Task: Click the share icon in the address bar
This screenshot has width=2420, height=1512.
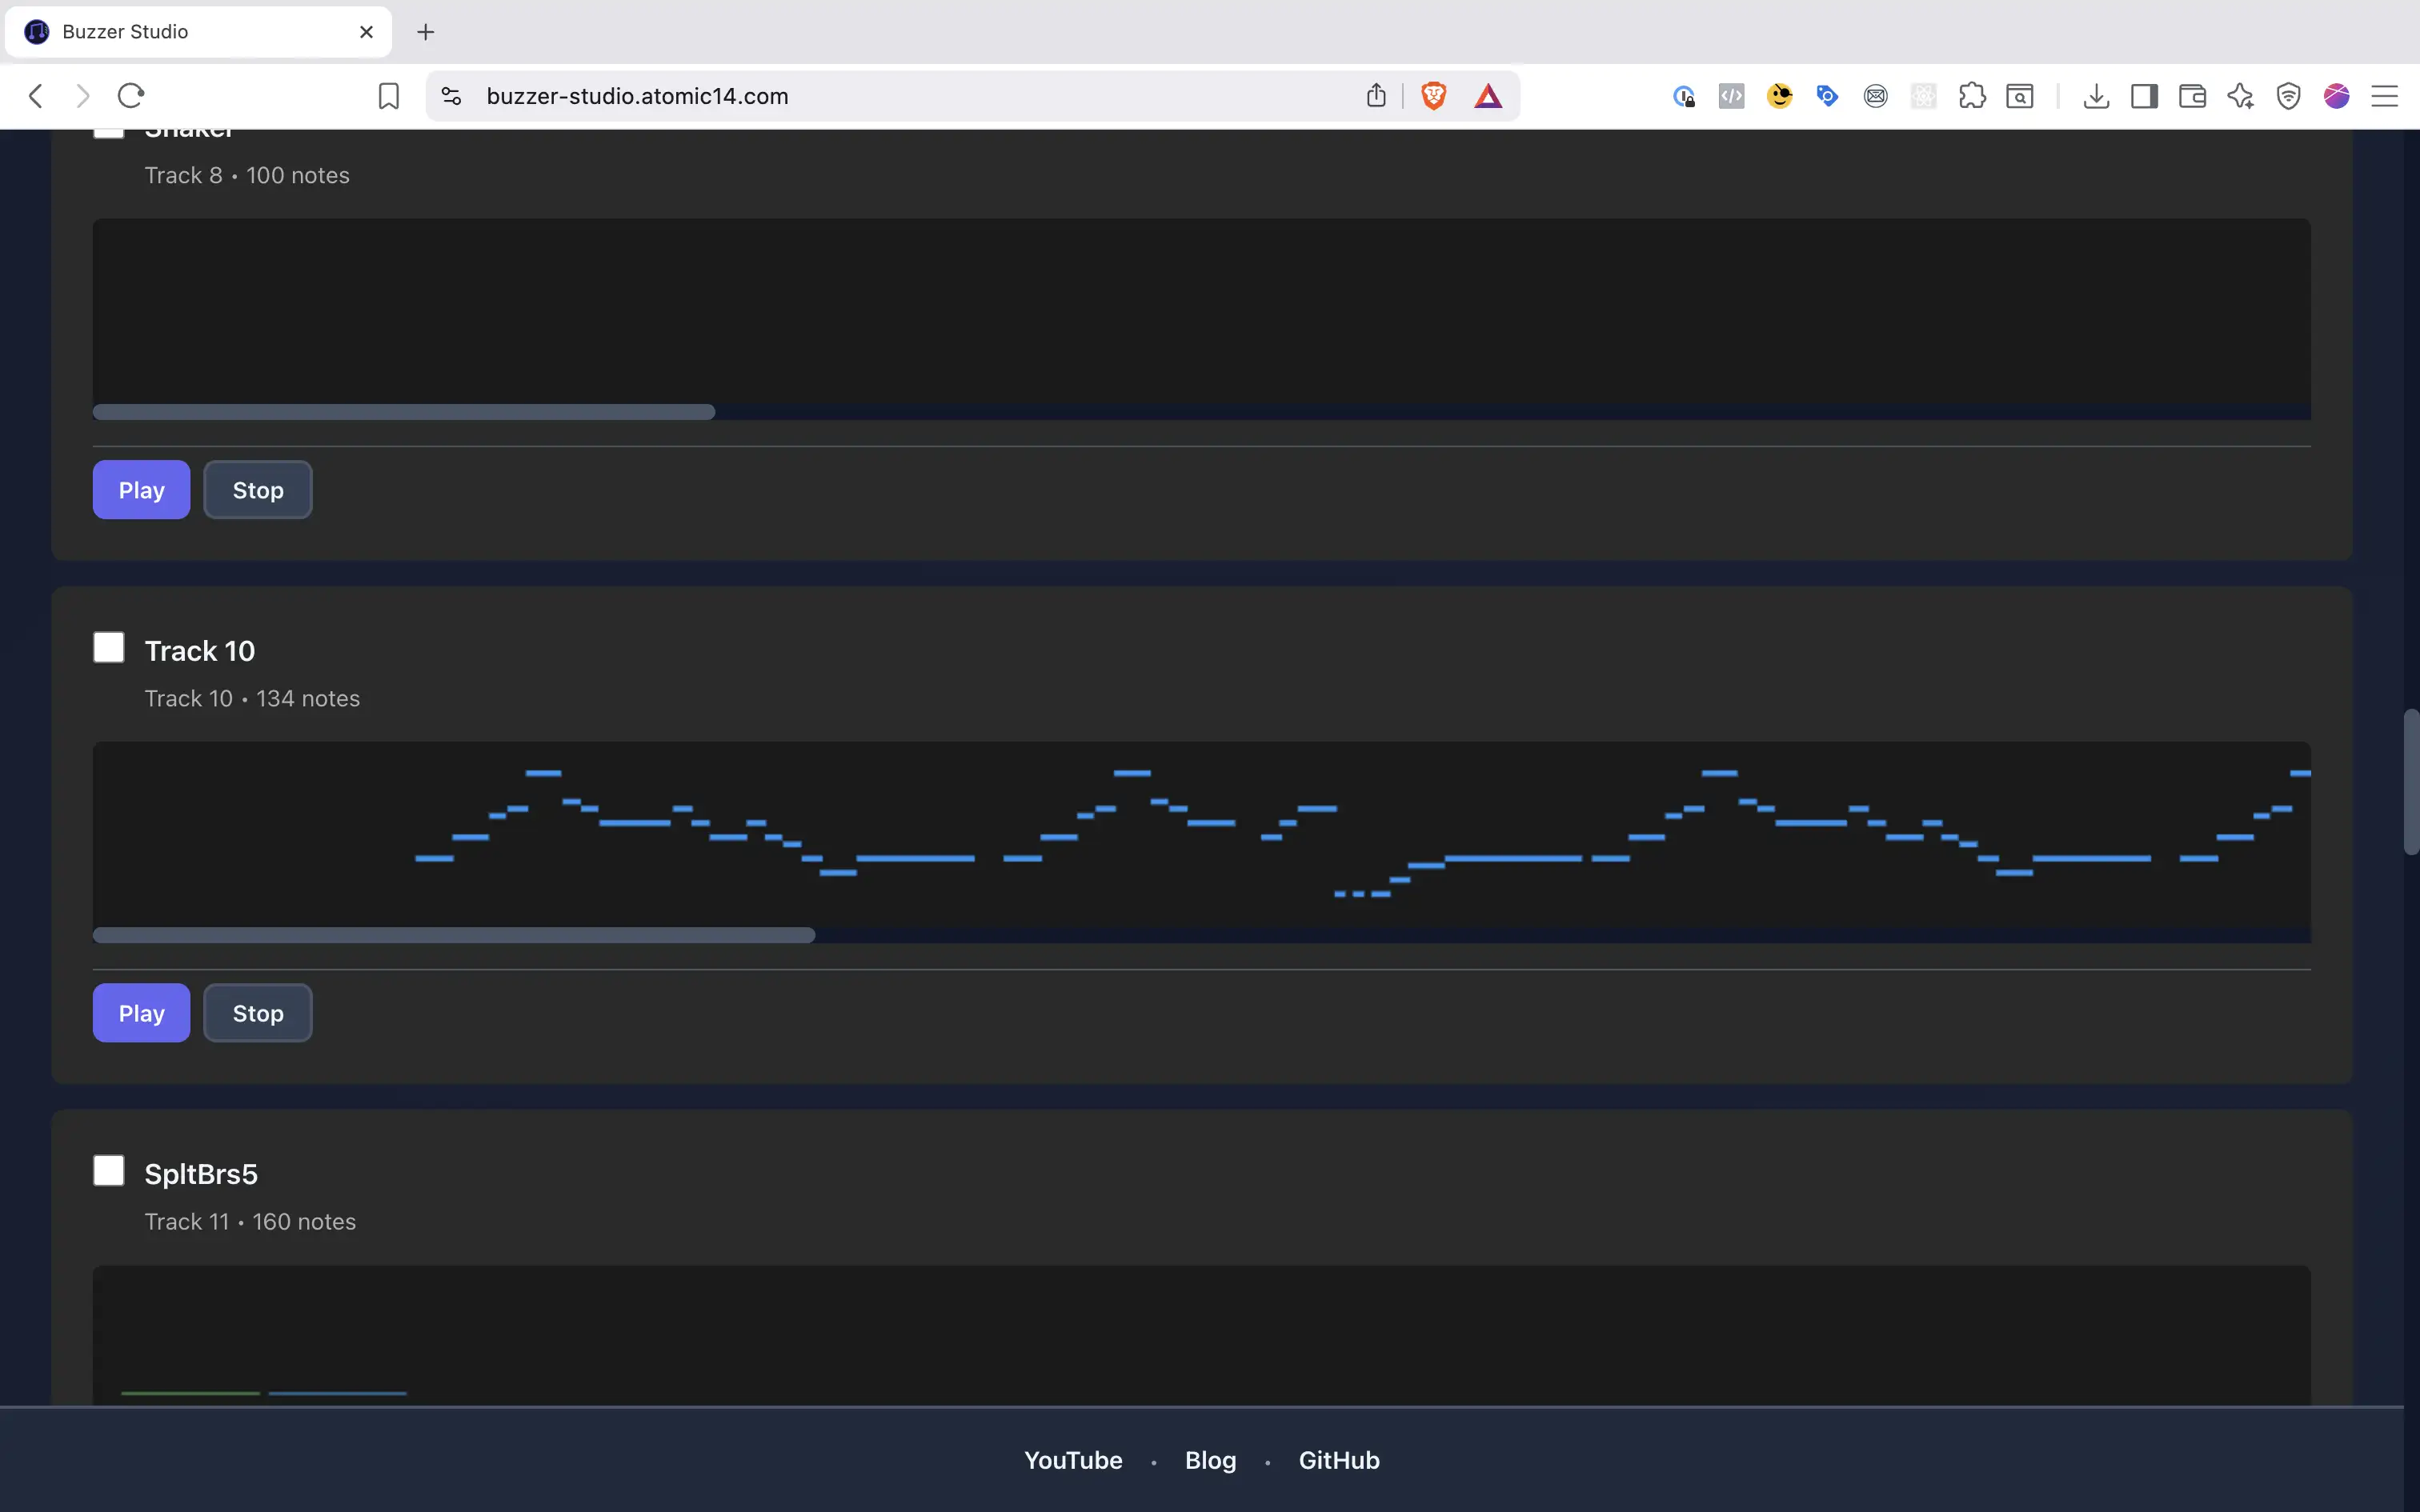Action: click(x=1376, y=96)
